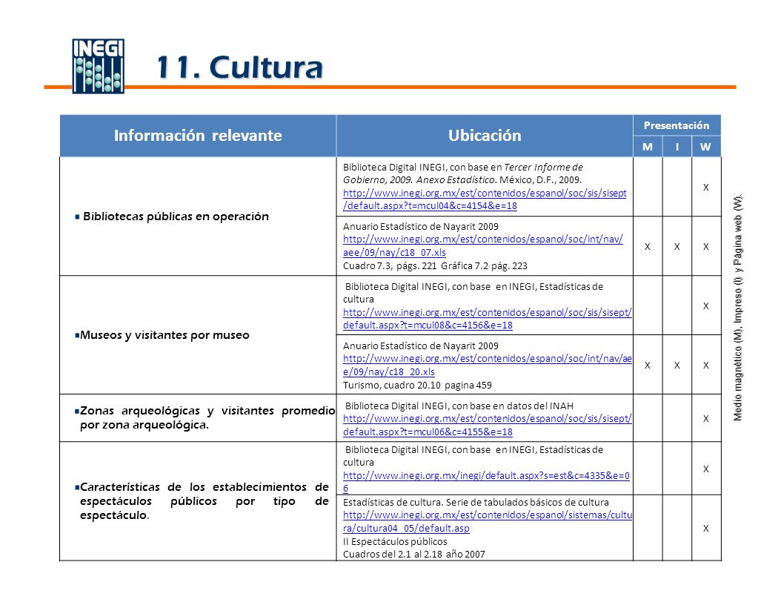Click the W-column X in the INAH row

tap(705, 419)
